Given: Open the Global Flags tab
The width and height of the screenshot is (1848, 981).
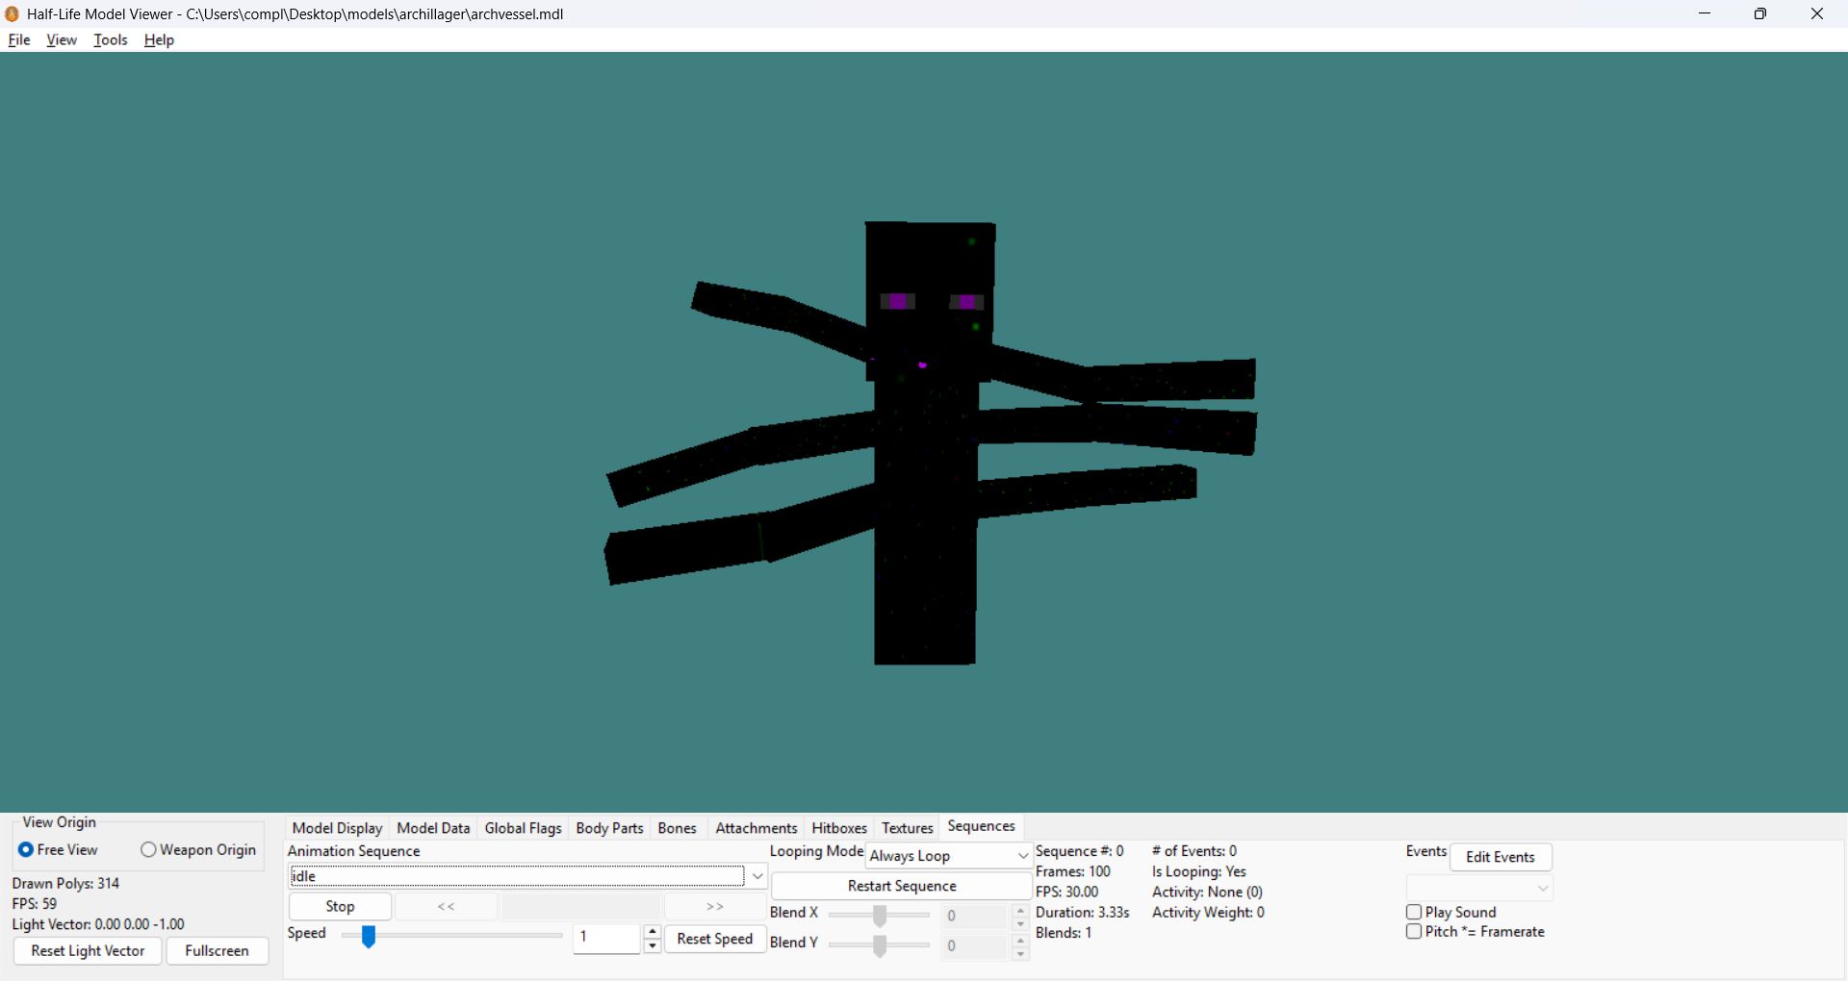Looking at the screenshot, I should pos(524,828).
